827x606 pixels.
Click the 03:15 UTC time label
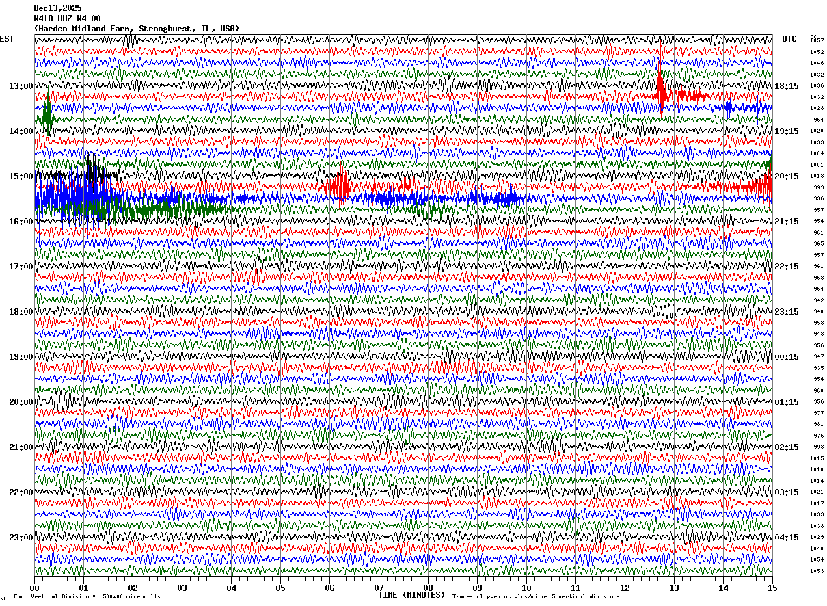click(786, 492)
